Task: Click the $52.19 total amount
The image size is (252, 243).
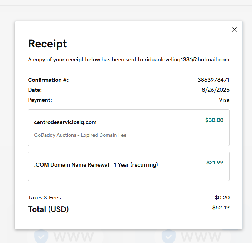Action: (221, 207)
